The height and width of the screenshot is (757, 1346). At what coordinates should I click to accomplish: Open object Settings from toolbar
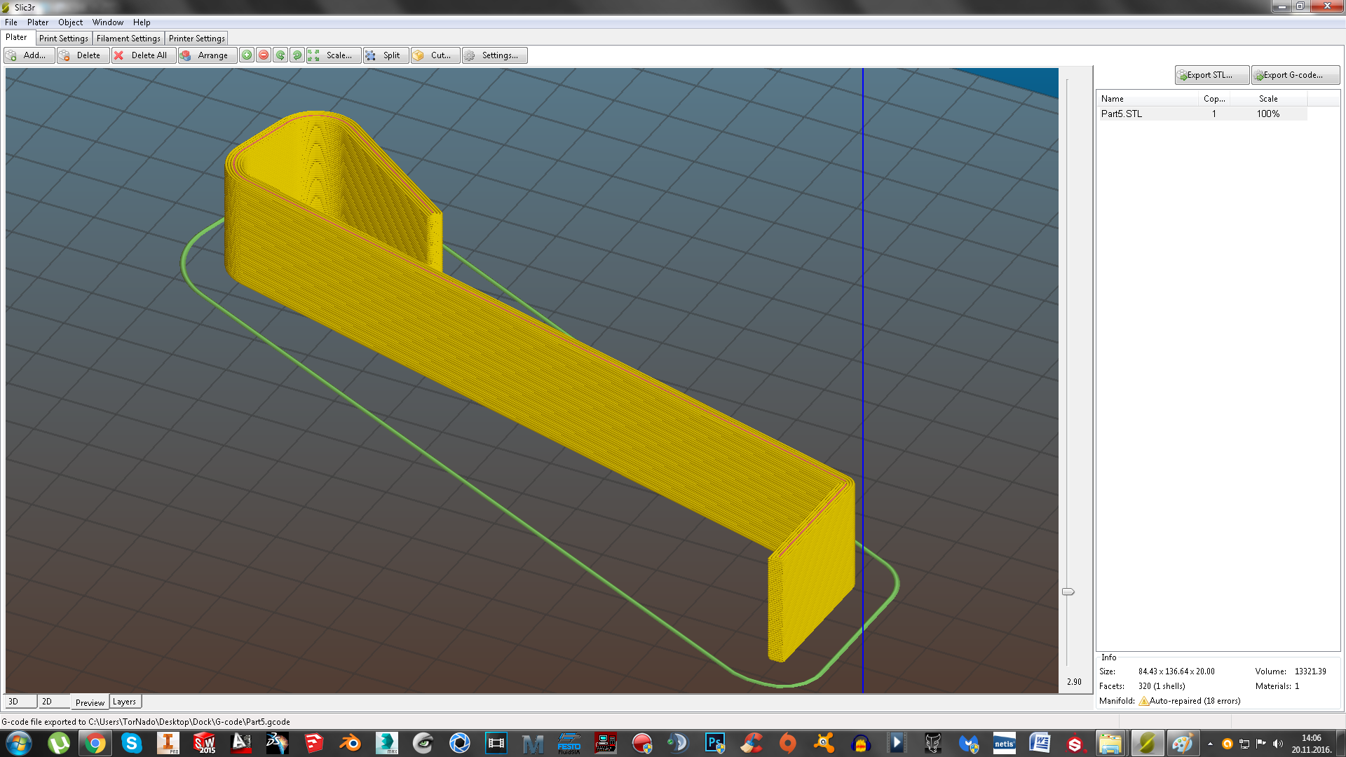494,55
